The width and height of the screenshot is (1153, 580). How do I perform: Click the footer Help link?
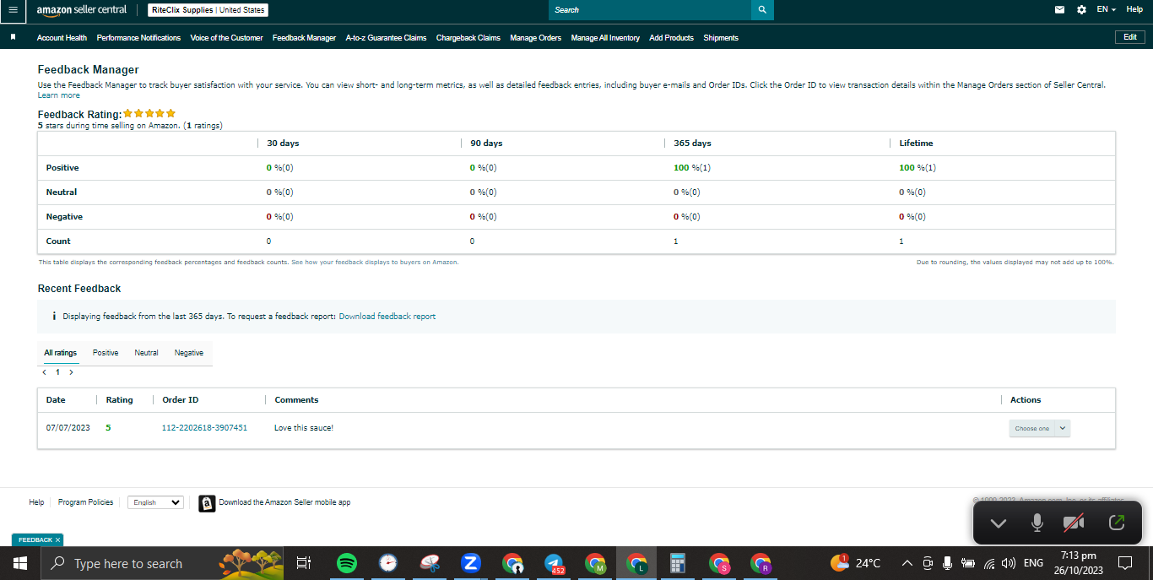[x=36, y=502]
